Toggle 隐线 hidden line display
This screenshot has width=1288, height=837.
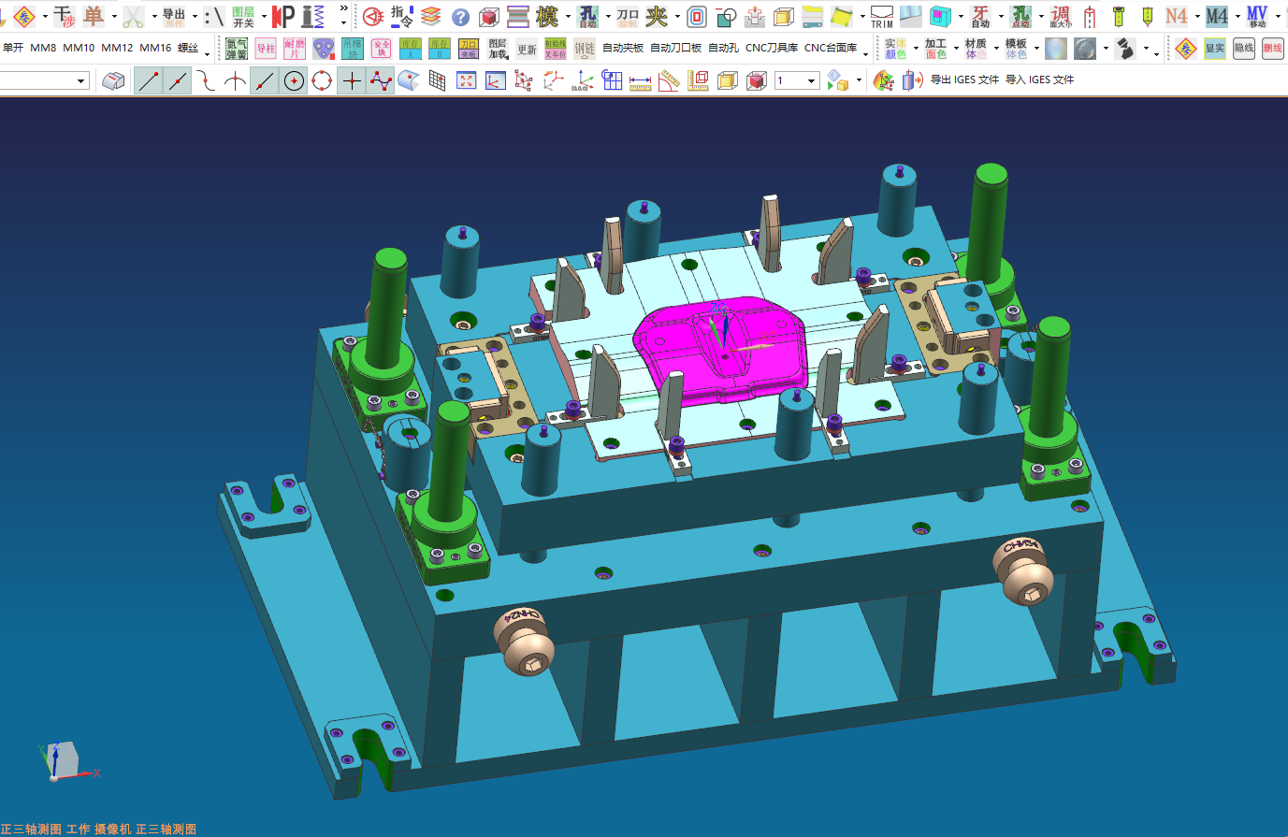click(1244, 49)
